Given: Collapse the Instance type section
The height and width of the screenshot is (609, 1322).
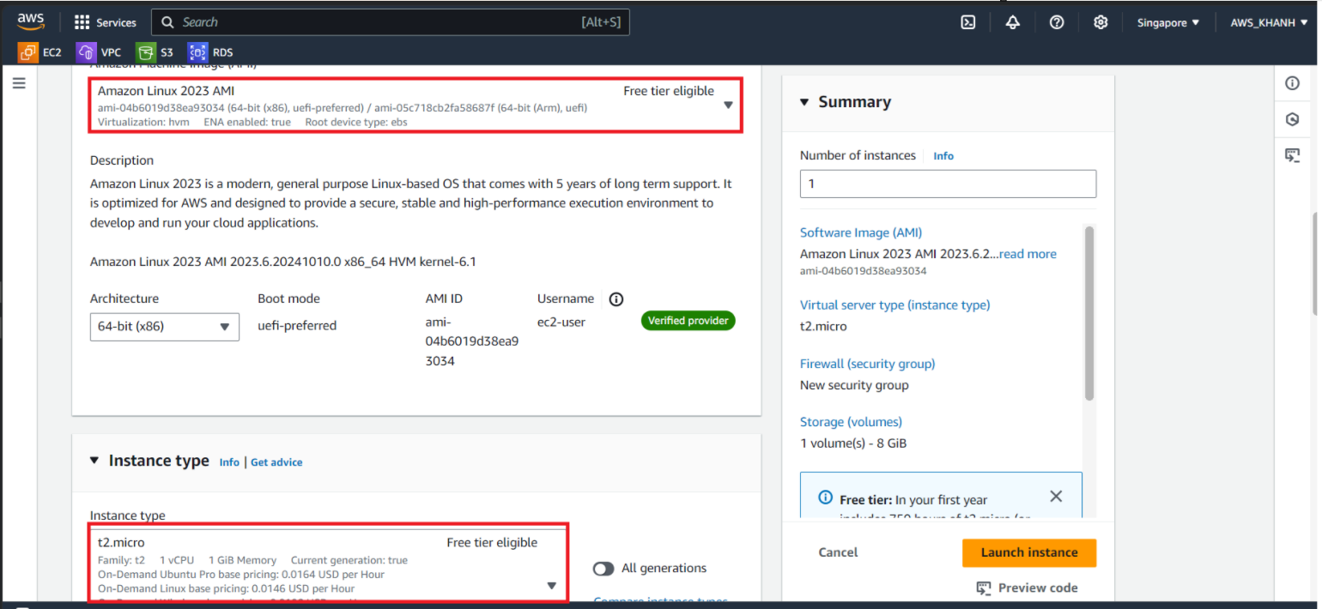Looking at the screenshot, I should coord(94,461).
